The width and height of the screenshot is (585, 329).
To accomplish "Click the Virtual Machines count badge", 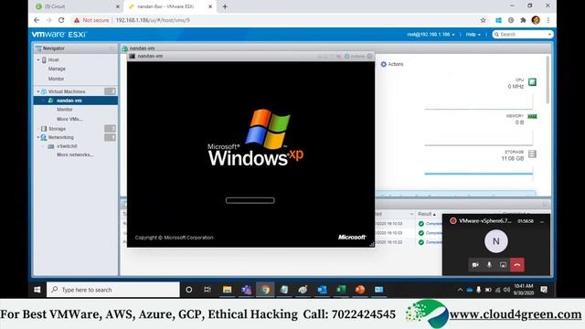I will point(110,91).
